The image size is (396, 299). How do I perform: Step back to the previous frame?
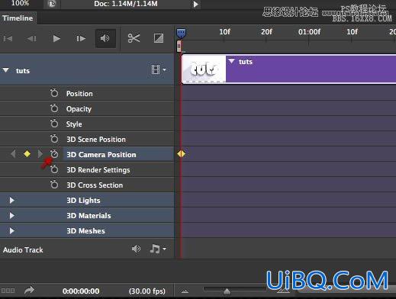coord(32,38)
